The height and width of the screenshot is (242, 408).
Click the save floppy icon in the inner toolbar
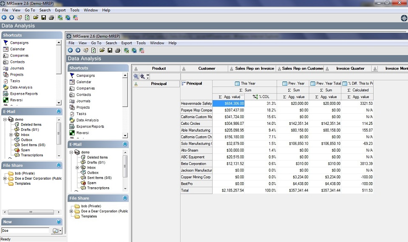pyautogui.click(x=110, y=50)
